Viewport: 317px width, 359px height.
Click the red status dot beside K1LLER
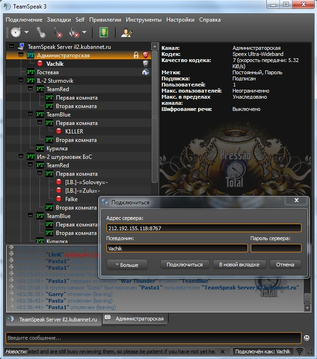click(x=59, y=131)
